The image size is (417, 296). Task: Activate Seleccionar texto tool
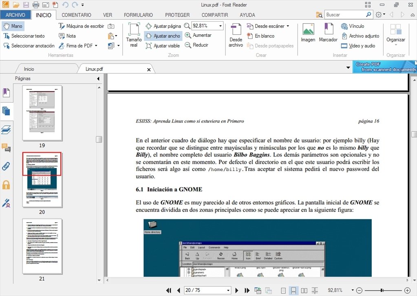click(24, 36)
